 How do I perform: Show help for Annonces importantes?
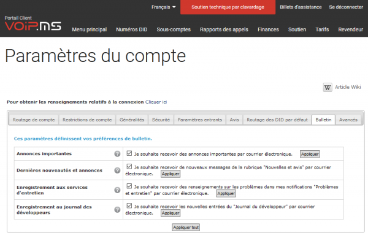click(x=117, y=154)
